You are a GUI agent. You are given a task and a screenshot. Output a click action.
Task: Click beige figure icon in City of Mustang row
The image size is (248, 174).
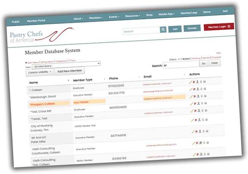click(x=203, y=120)
